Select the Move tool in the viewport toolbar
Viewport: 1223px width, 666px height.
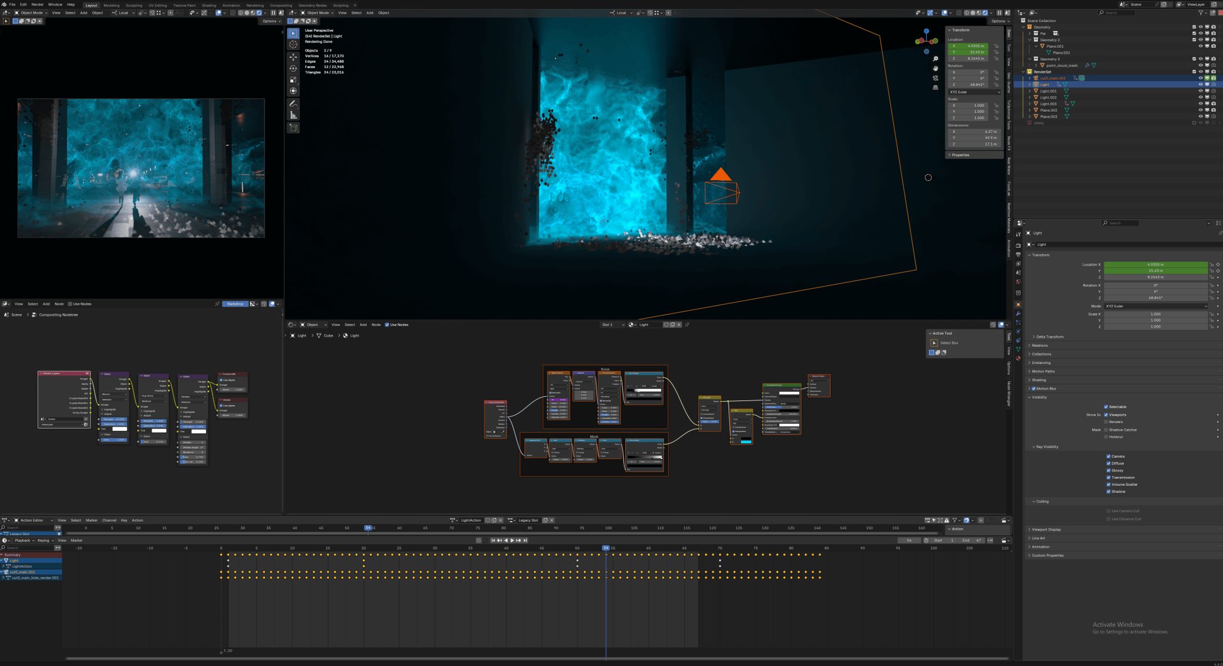point(293,57)
